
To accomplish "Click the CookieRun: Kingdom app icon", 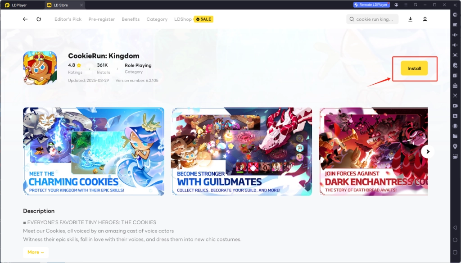I will [40, 68].
